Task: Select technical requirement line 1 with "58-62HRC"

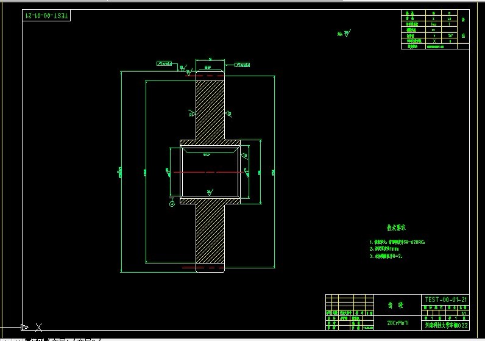Action: pyautogui.click(x=397, y=242)
